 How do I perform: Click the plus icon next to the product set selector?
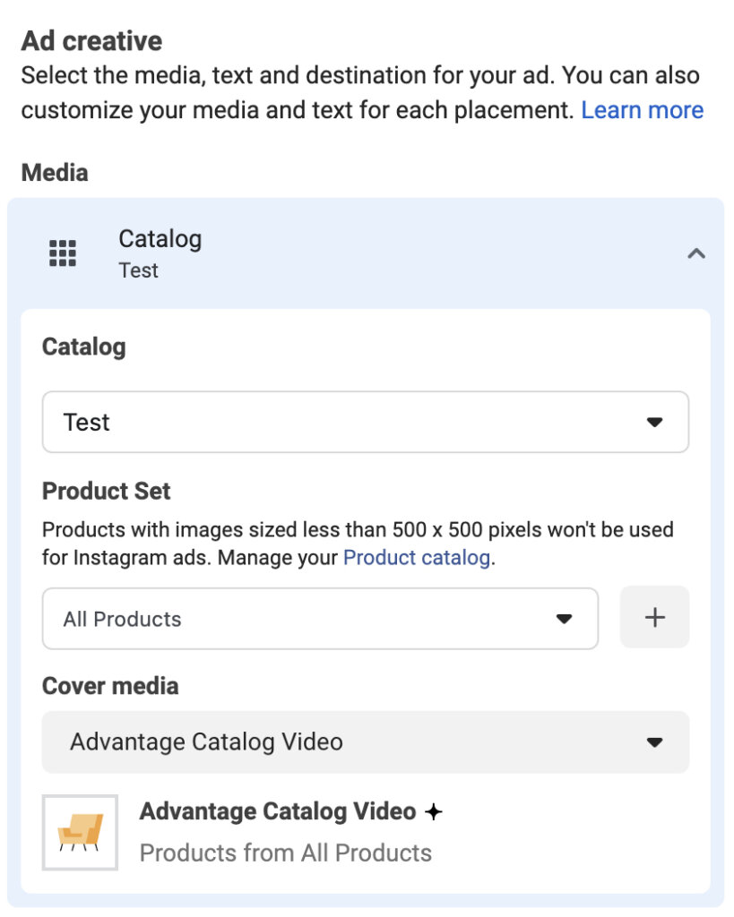pyautogui.click(x=653, y=616)
